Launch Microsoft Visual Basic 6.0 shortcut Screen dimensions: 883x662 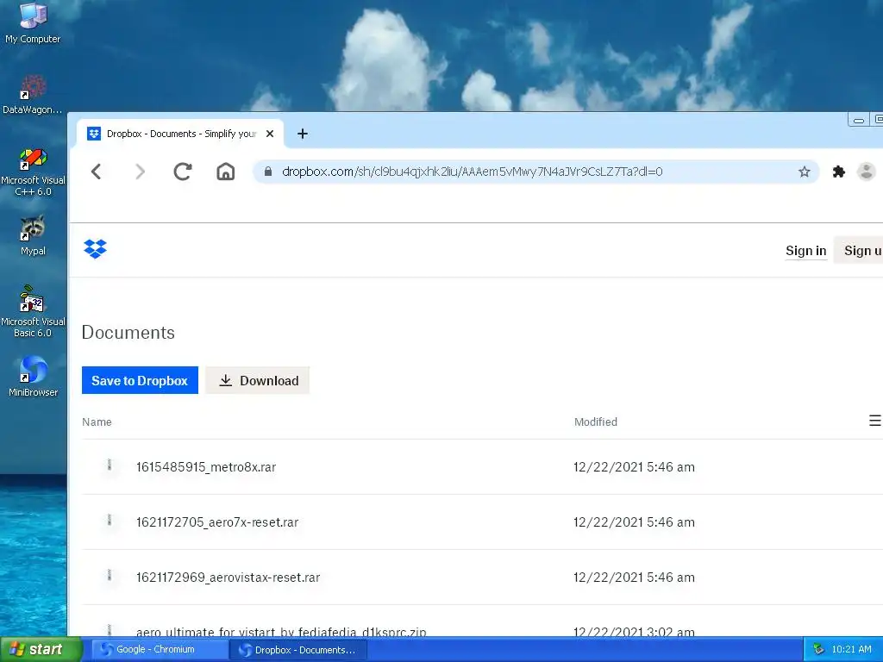tap(33, 312)
